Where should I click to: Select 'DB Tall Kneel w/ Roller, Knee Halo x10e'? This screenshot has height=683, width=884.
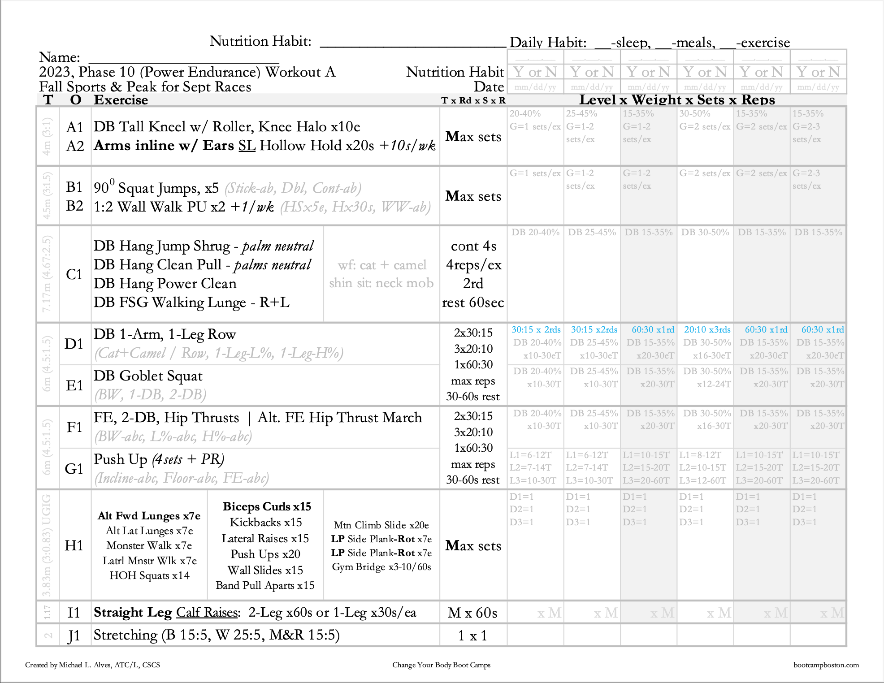[227, 127]
